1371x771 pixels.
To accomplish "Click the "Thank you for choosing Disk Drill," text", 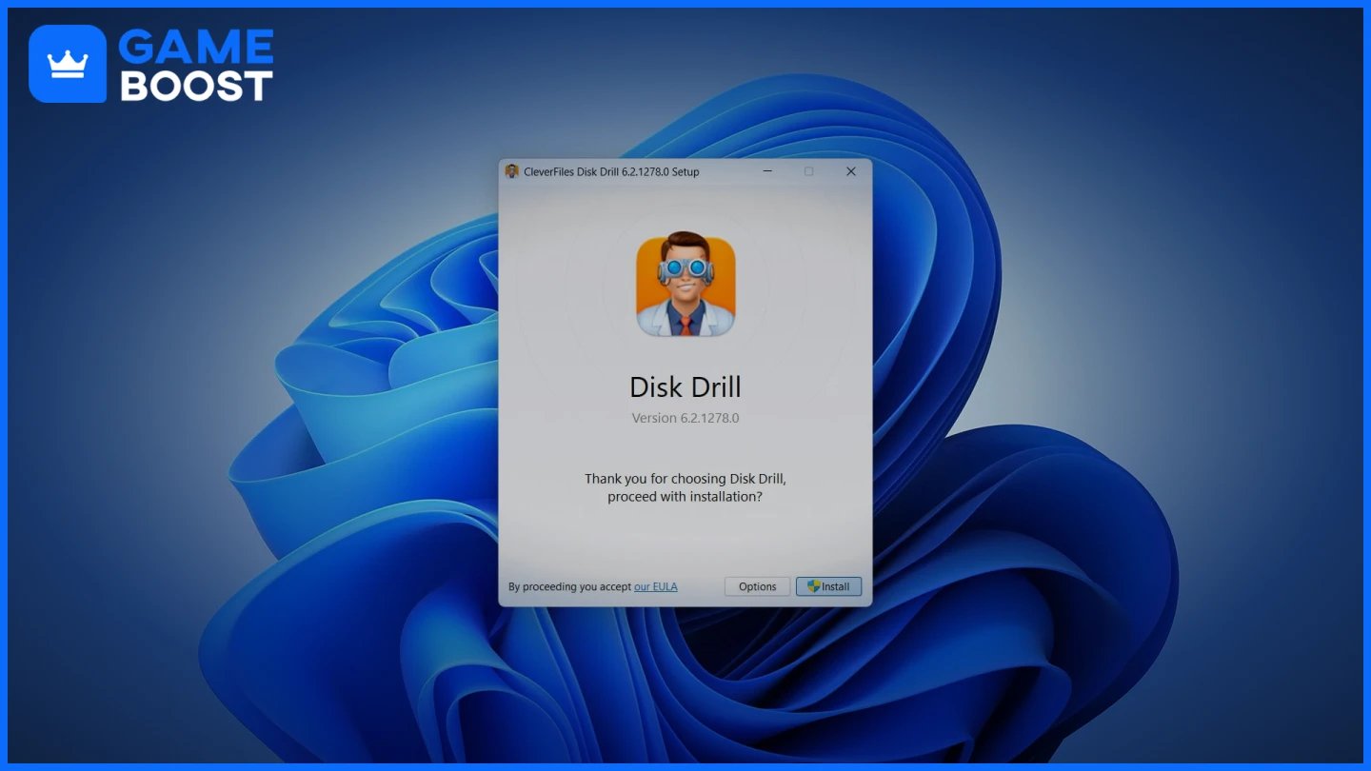I will click(x=685, y=479).
